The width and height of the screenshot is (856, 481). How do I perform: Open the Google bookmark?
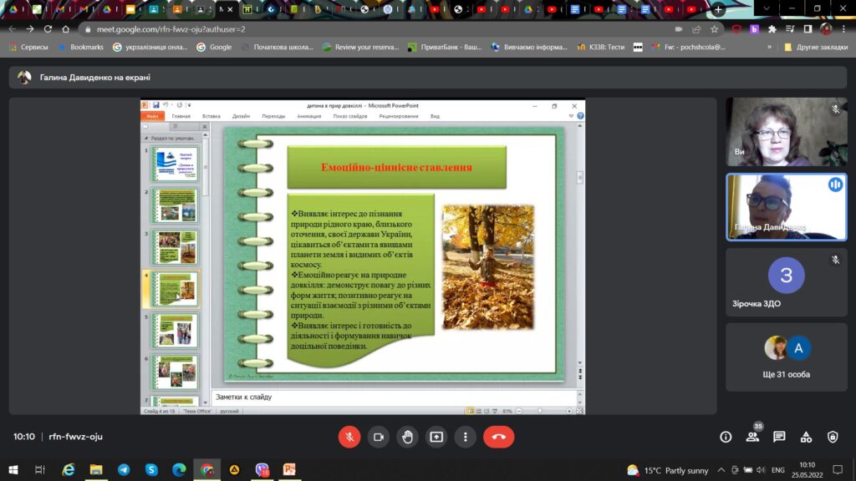[214, 47]
